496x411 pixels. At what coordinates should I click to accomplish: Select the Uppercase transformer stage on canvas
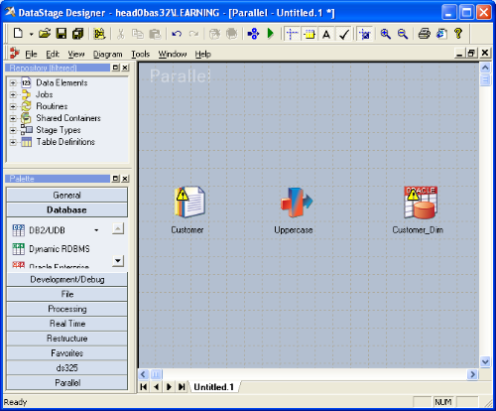point(296,203)
